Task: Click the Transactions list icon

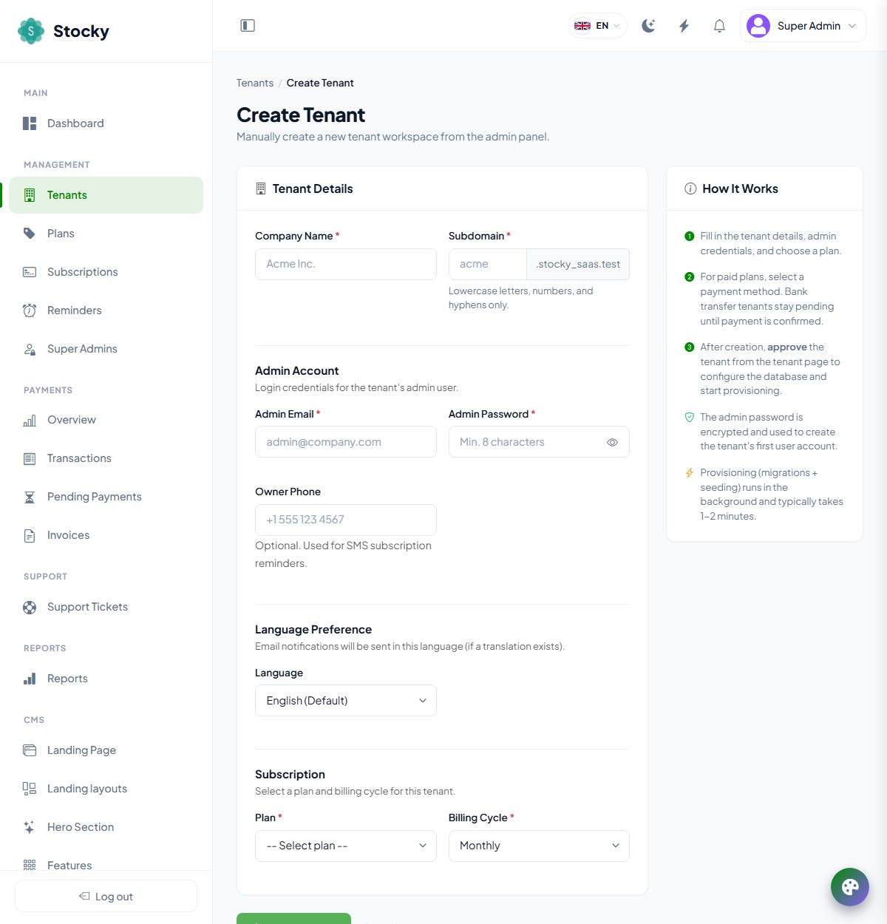Action: click(x=30, y=458)
